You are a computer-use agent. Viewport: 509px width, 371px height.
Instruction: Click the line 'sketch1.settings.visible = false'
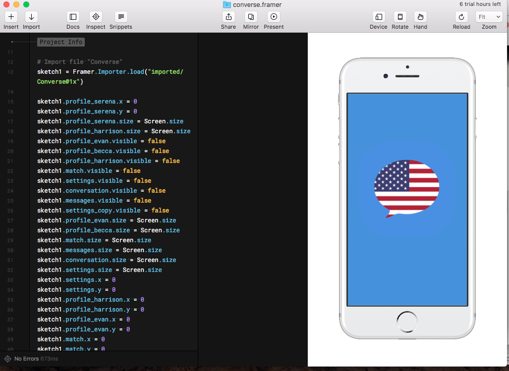pyautogui.click(x=94, y=181)
